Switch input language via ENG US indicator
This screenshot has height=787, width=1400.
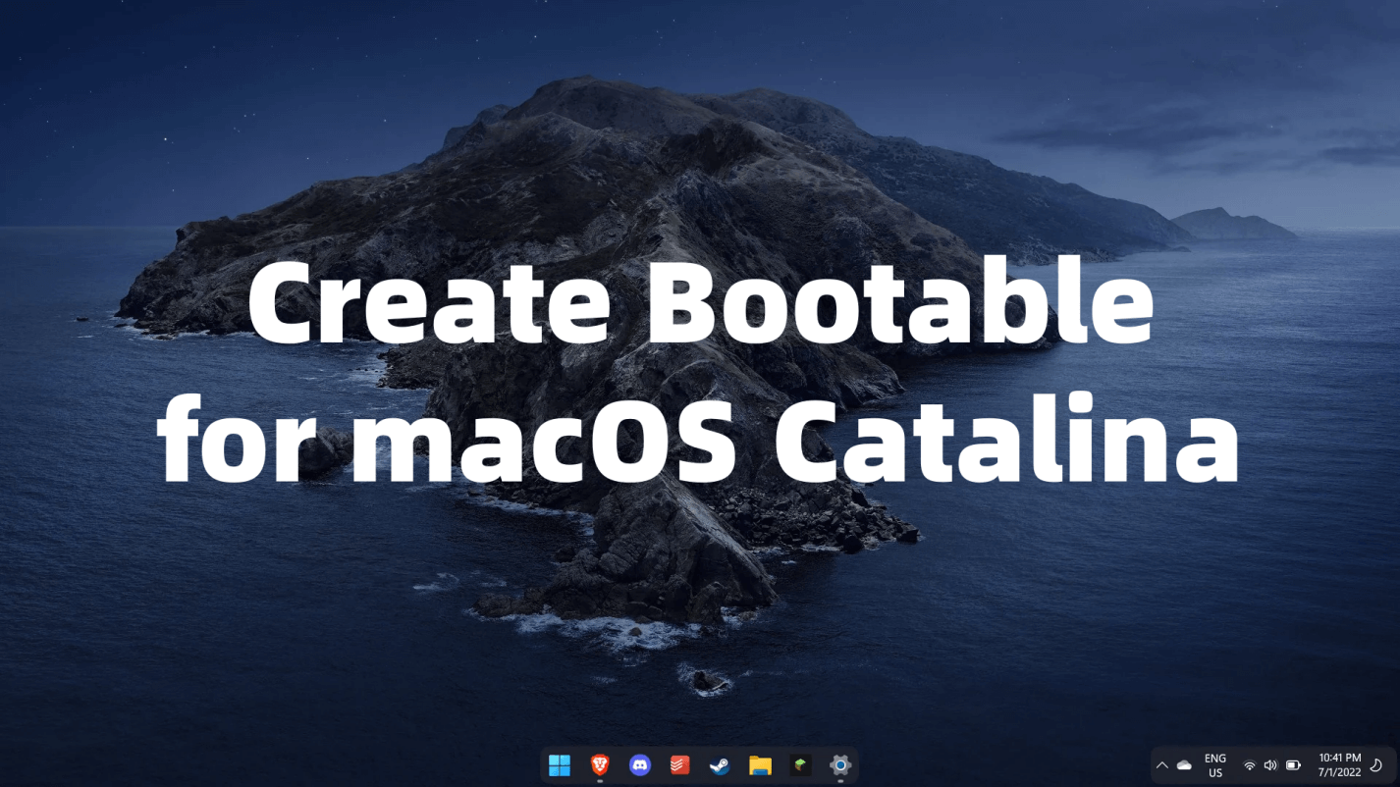point(1215,765)
